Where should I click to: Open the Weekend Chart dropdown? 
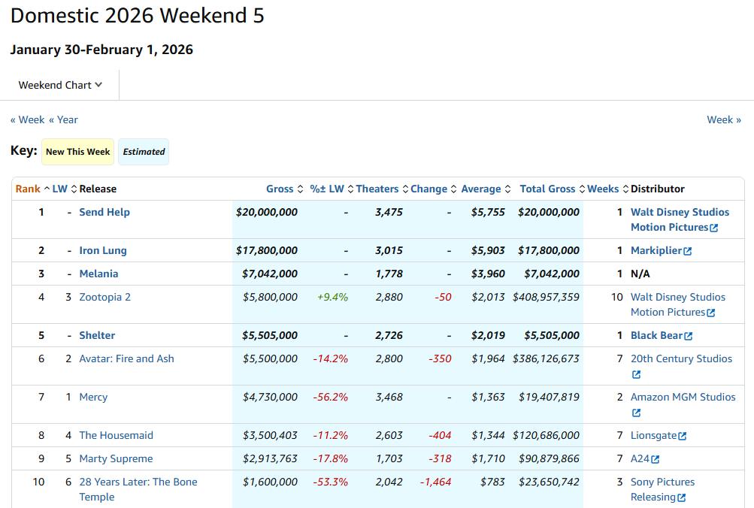(x=60, y=85)
